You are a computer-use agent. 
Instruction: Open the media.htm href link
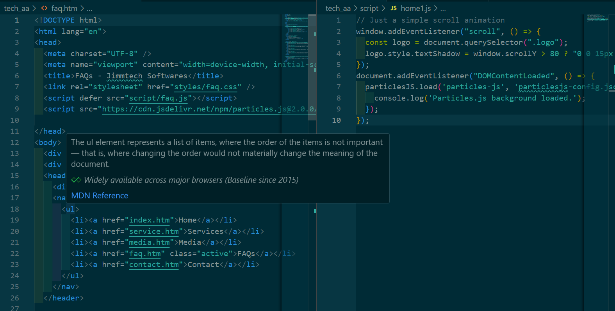[x=150, y=242]
